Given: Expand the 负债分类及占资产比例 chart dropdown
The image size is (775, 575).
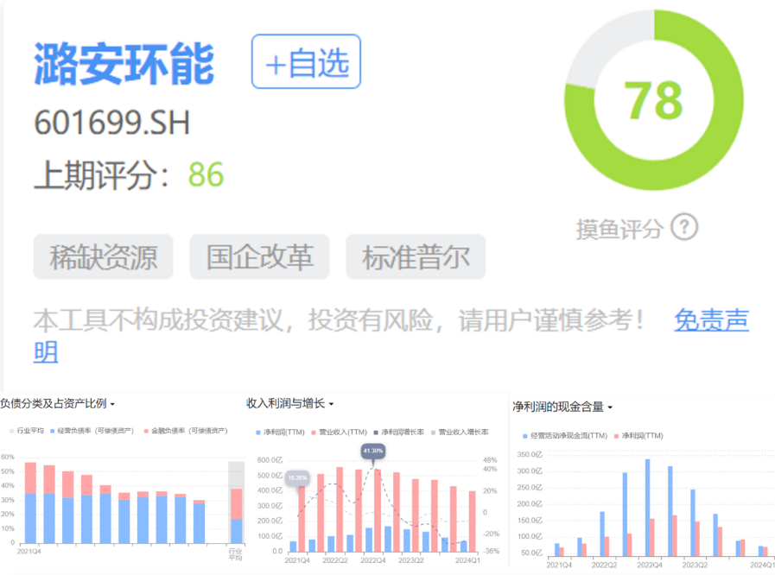Looking at the screenshot, I should coord(112,405).
